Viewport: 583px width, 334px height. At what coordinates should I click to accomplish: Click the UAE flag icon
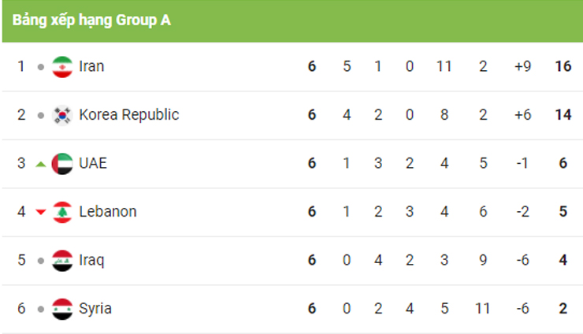click(x=62, y=164)
